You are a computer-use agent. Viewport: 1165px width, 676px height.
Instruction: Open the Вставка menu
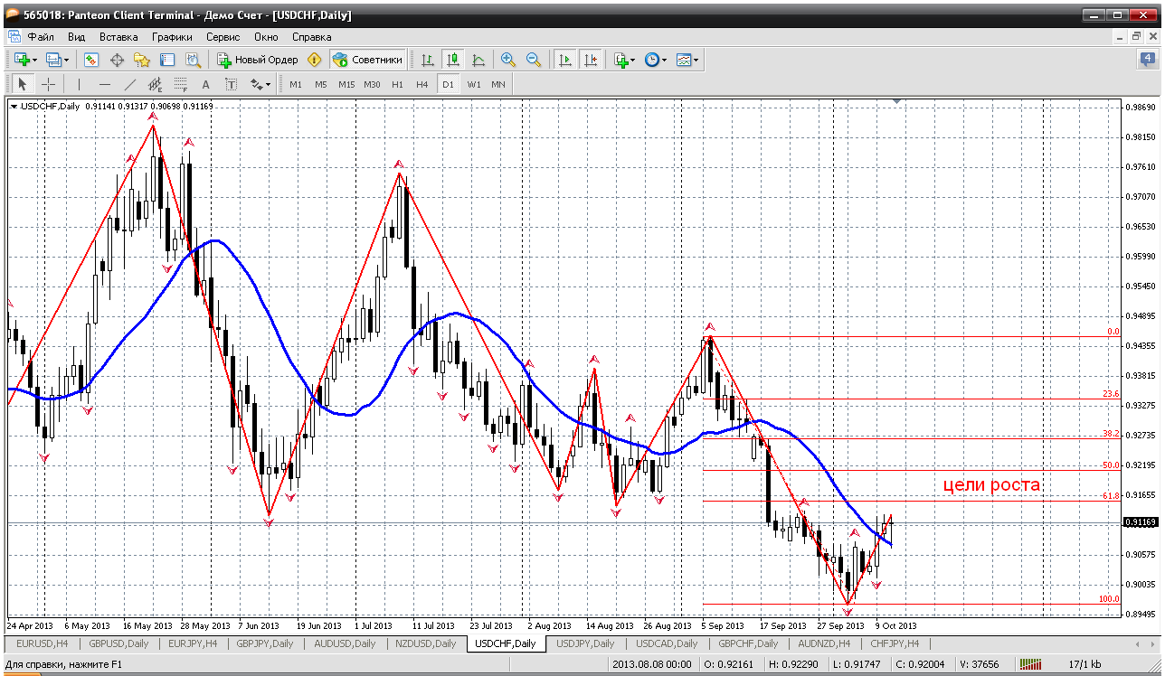[118, 37]
